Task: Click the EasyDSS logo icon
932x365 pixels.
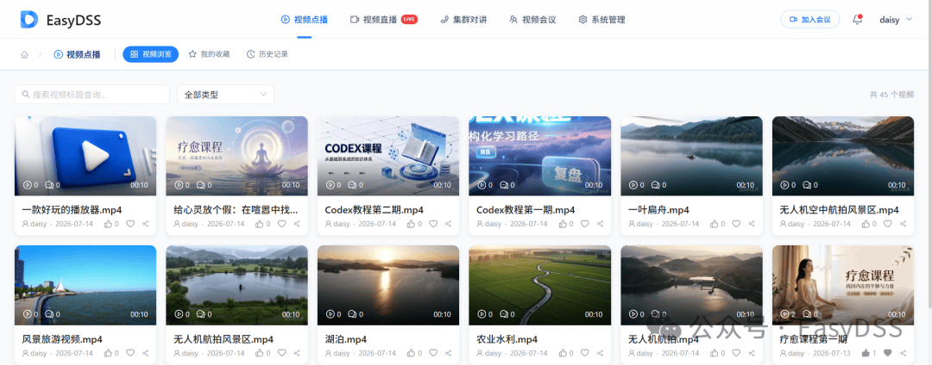Action: (29, 20)
